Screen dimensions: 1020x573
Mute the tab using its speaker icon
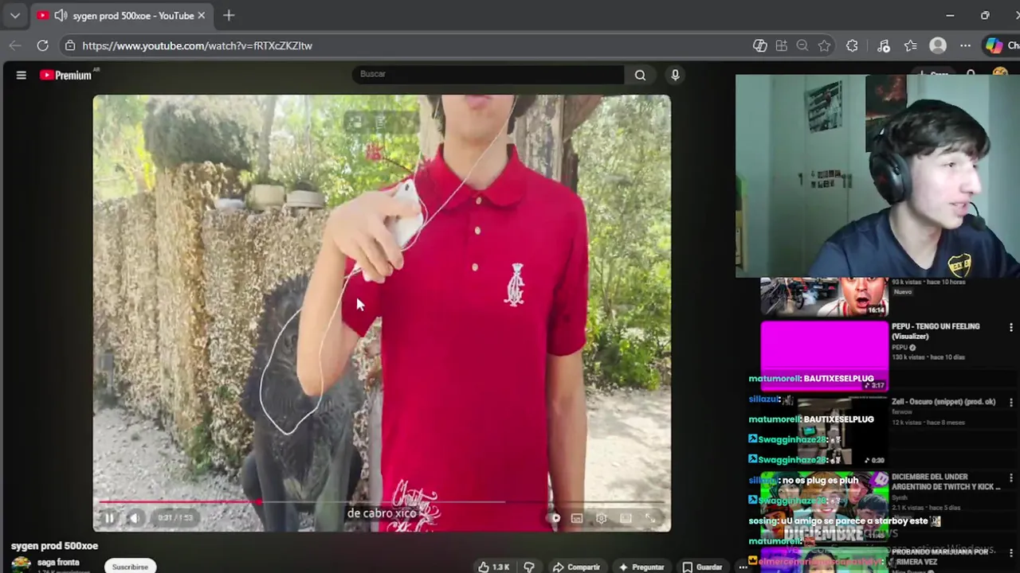(61, 15)
